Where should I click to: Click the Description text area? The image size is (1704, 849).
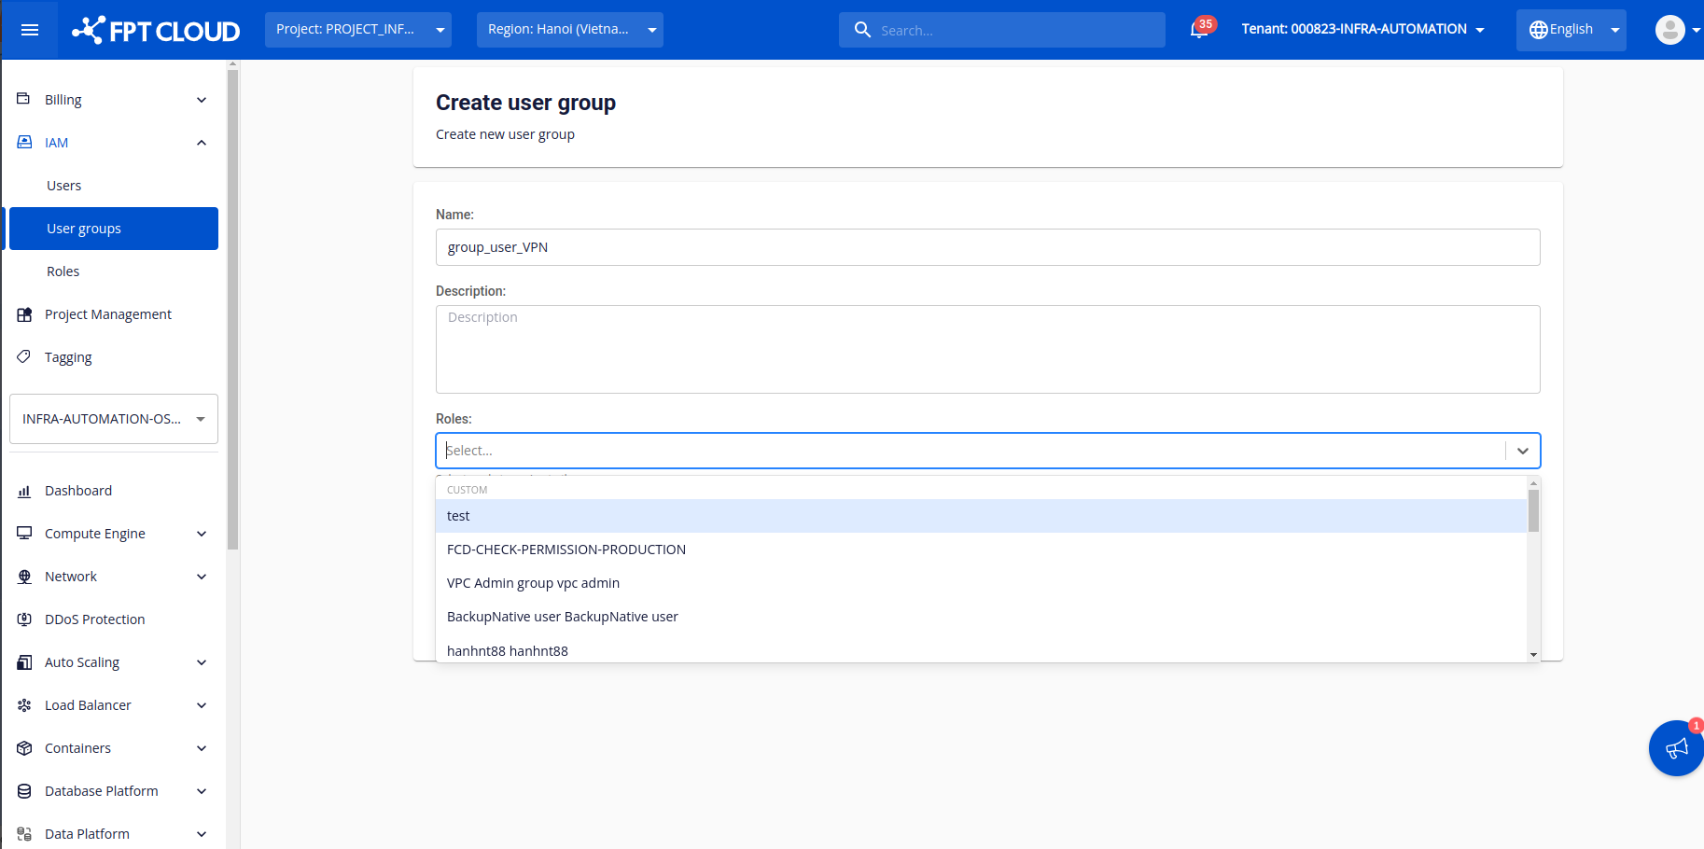[x=987, y=349]
